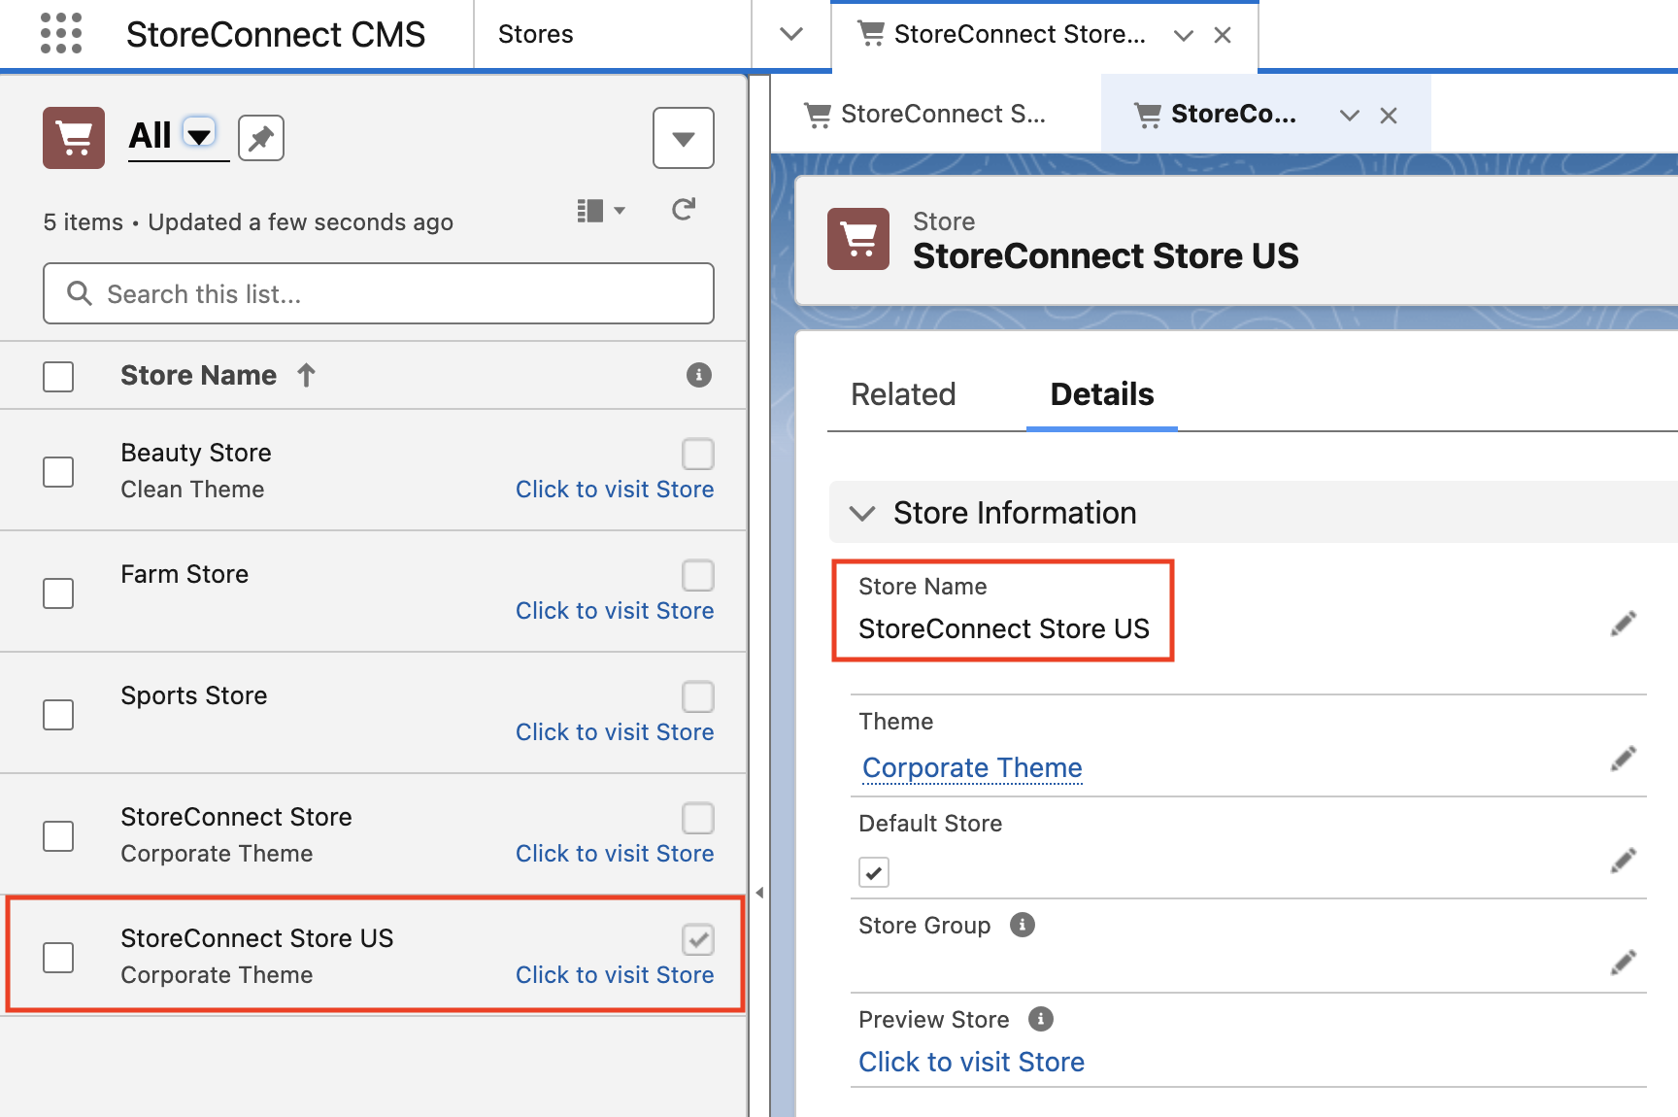Screen dimensions: 1678x1117
Task: Visit Farm Store via its link
Action: coord(615,611)
